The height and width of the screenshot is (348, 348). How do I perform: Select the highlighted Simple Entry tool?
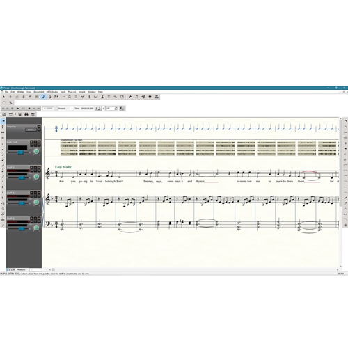click(43, 97)
